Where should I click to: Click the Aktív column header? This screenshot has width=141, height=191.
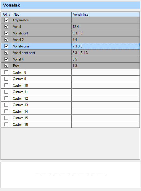click(7, 15)
